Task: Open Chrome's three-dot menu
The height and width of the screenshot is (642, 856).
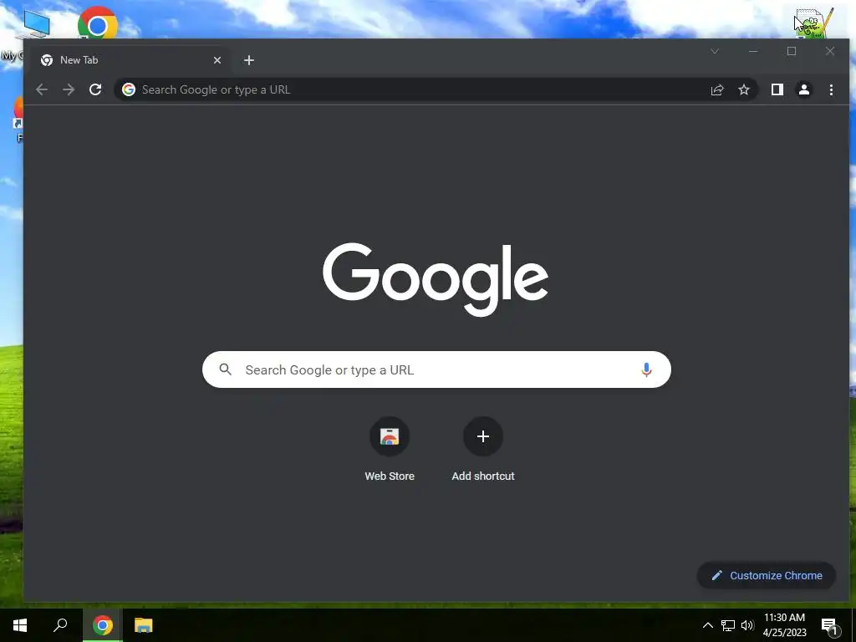Action: 831,89
